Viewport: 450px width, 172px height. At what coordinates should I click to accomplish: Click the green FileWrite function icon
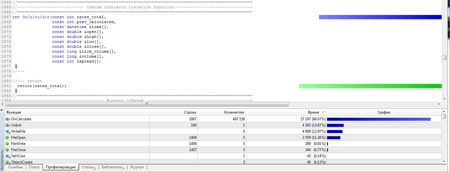[7, 144]
